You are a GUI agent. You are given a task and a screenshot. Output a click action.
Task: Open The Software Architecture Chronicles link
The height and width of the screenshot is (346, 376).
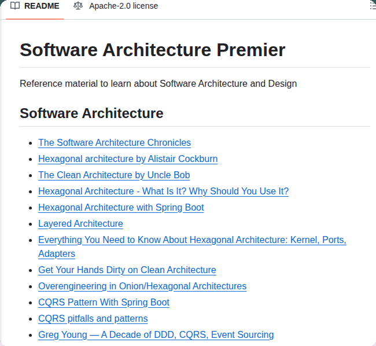click(115, 143)
